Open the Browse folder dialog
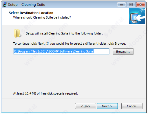The width and height of the screenshot is (148, 114). click(123, 52)
